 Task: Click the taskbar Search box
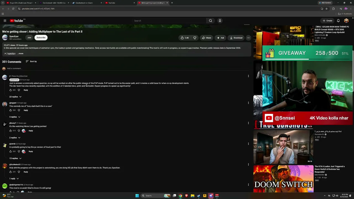(156, 196)
